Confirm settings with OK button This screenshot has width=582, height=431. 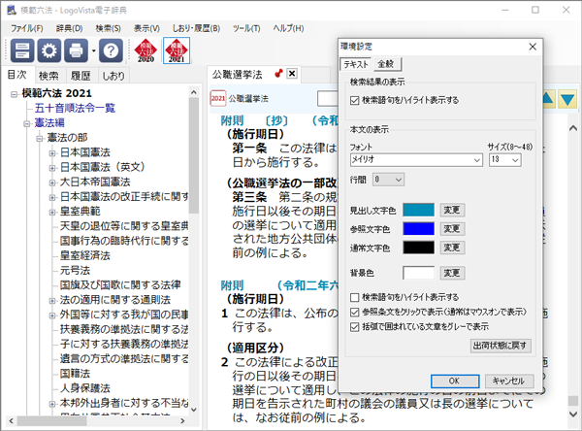point(455,381)
